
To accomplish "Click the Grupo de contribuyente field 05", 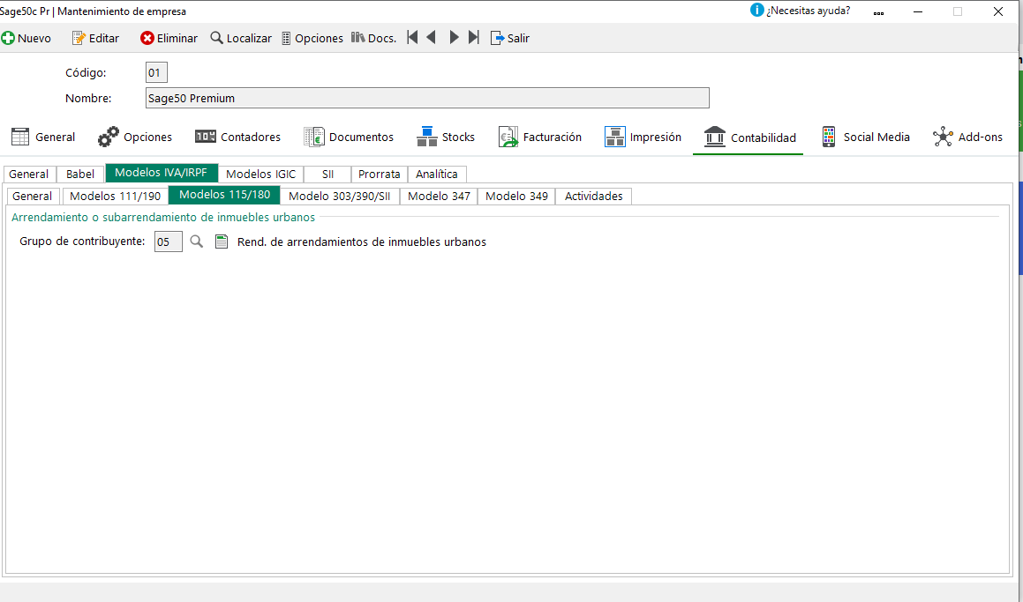I will [169, 242].
